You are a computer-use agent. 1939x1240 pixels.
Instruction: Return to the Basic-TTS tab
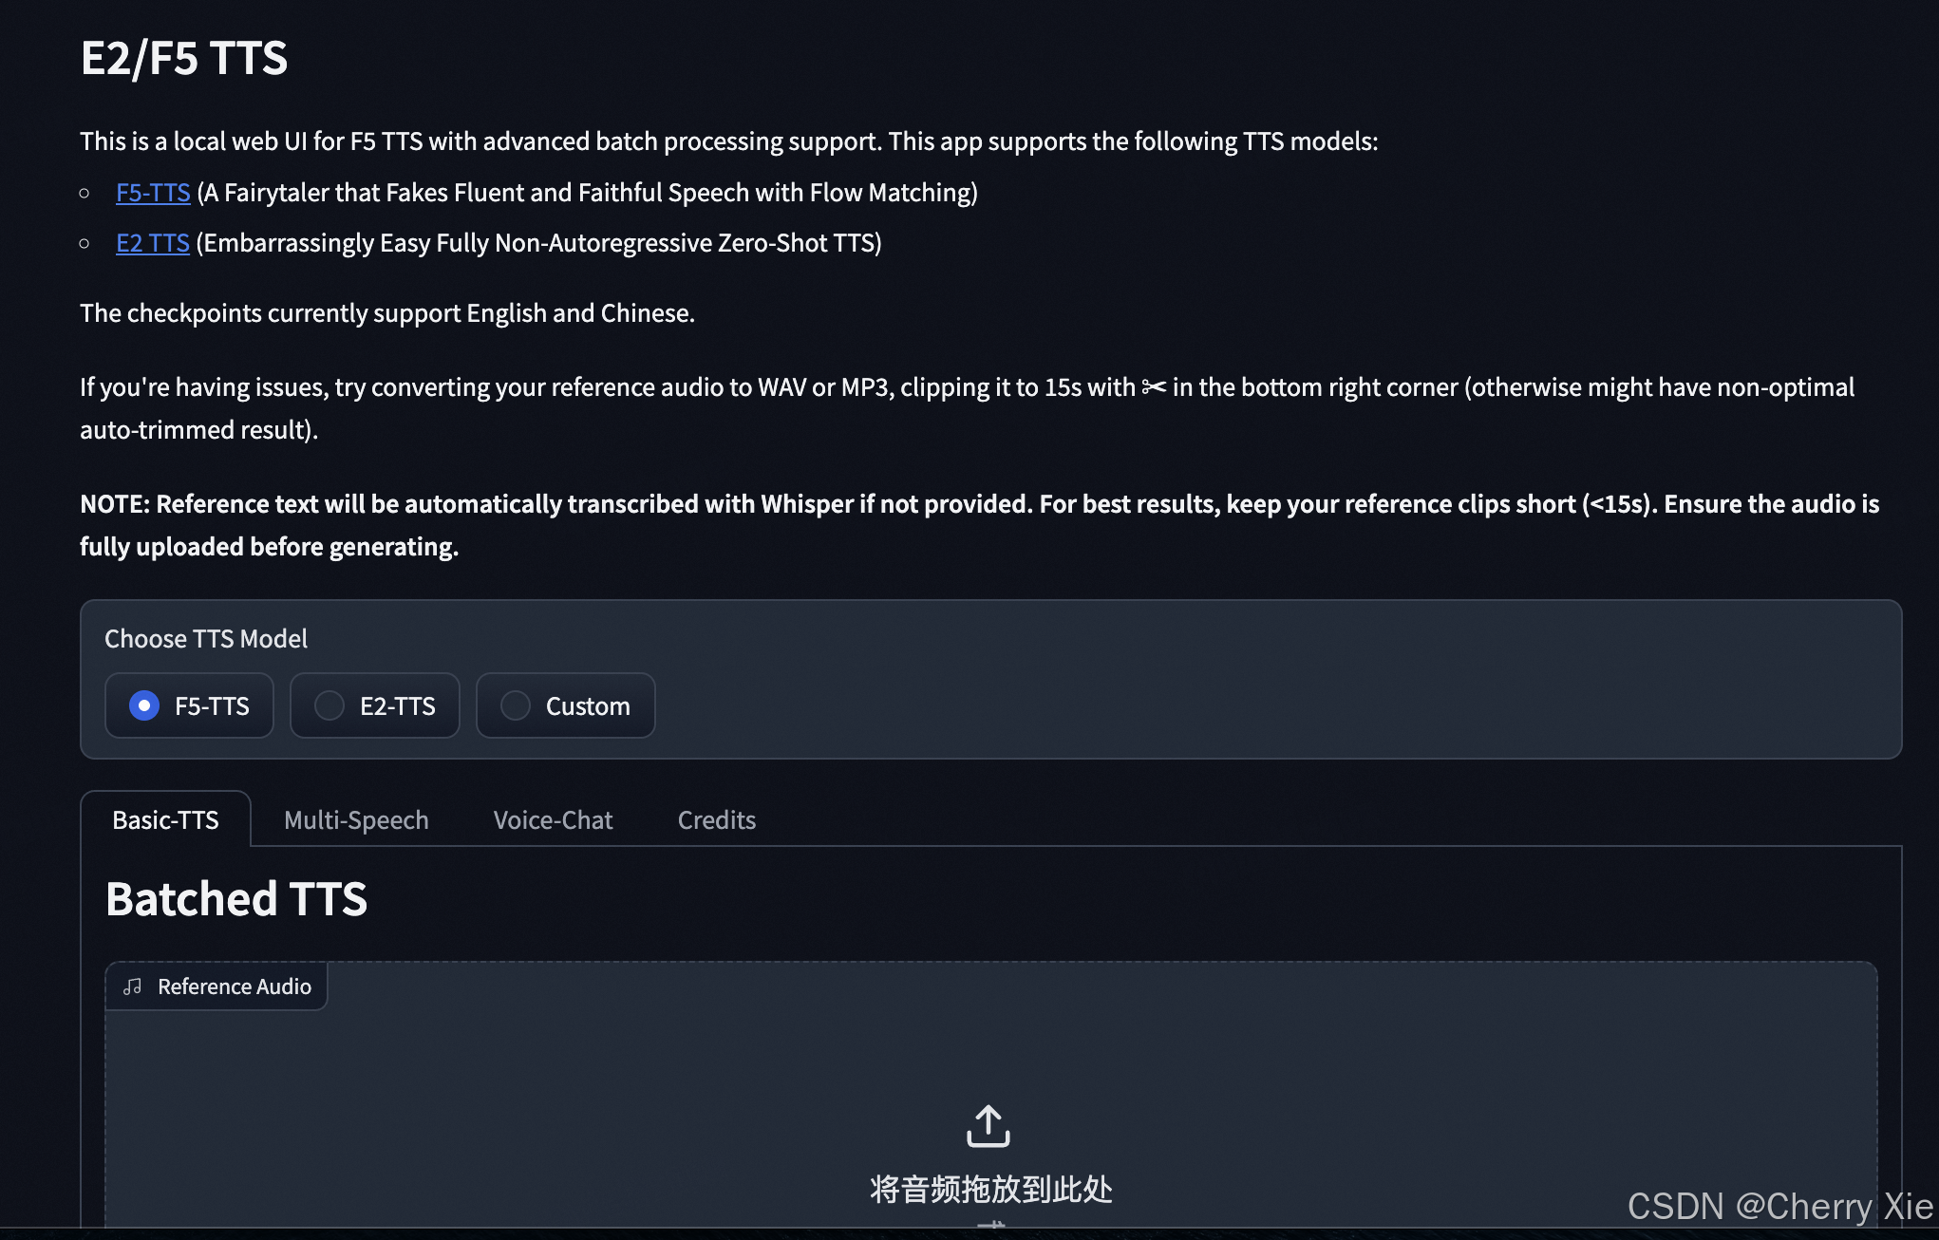click(x=165, y=819)
